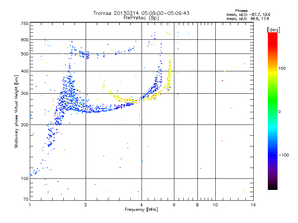Click the frequency tick label "4"
The image size is (298, 223).
[142, 205]
